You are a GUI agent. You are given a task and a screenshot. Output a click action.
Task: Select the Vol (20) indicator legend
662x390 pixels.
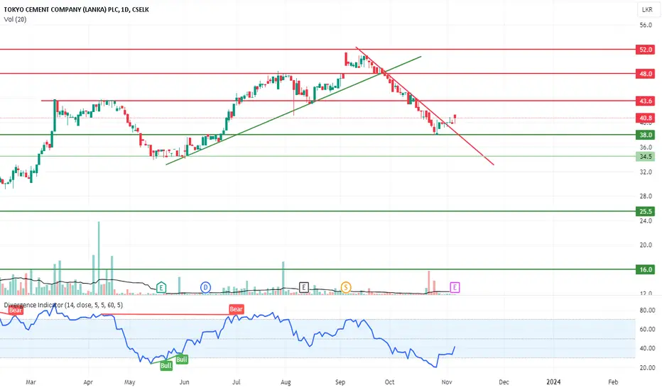[x=15, y=19]
